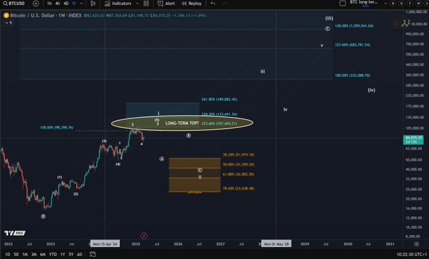429x259 pixels.
Task: Click the BTC long-term layout name
Action: point(363,2)
